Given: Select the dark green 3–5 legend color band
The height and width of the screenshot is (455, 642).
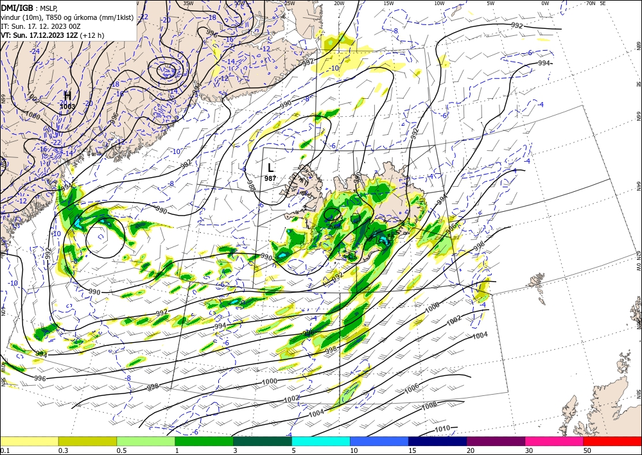Looking at the screenshot, I should tap(263, 441).
